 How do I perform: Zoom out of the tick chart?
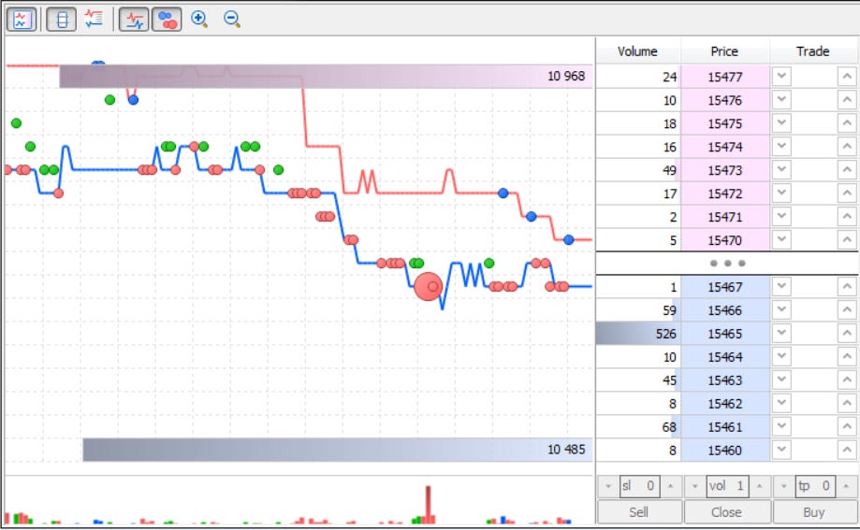(x=232, y=20)
